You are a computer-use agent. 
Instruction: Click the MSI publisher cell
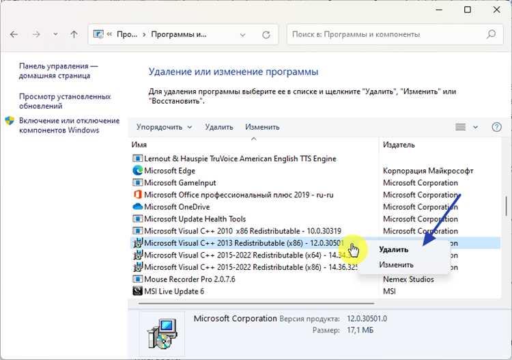click(x=389, y=292)
